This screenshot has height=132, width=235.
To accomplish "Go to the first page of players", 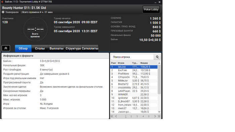I will tap(112, 116).
